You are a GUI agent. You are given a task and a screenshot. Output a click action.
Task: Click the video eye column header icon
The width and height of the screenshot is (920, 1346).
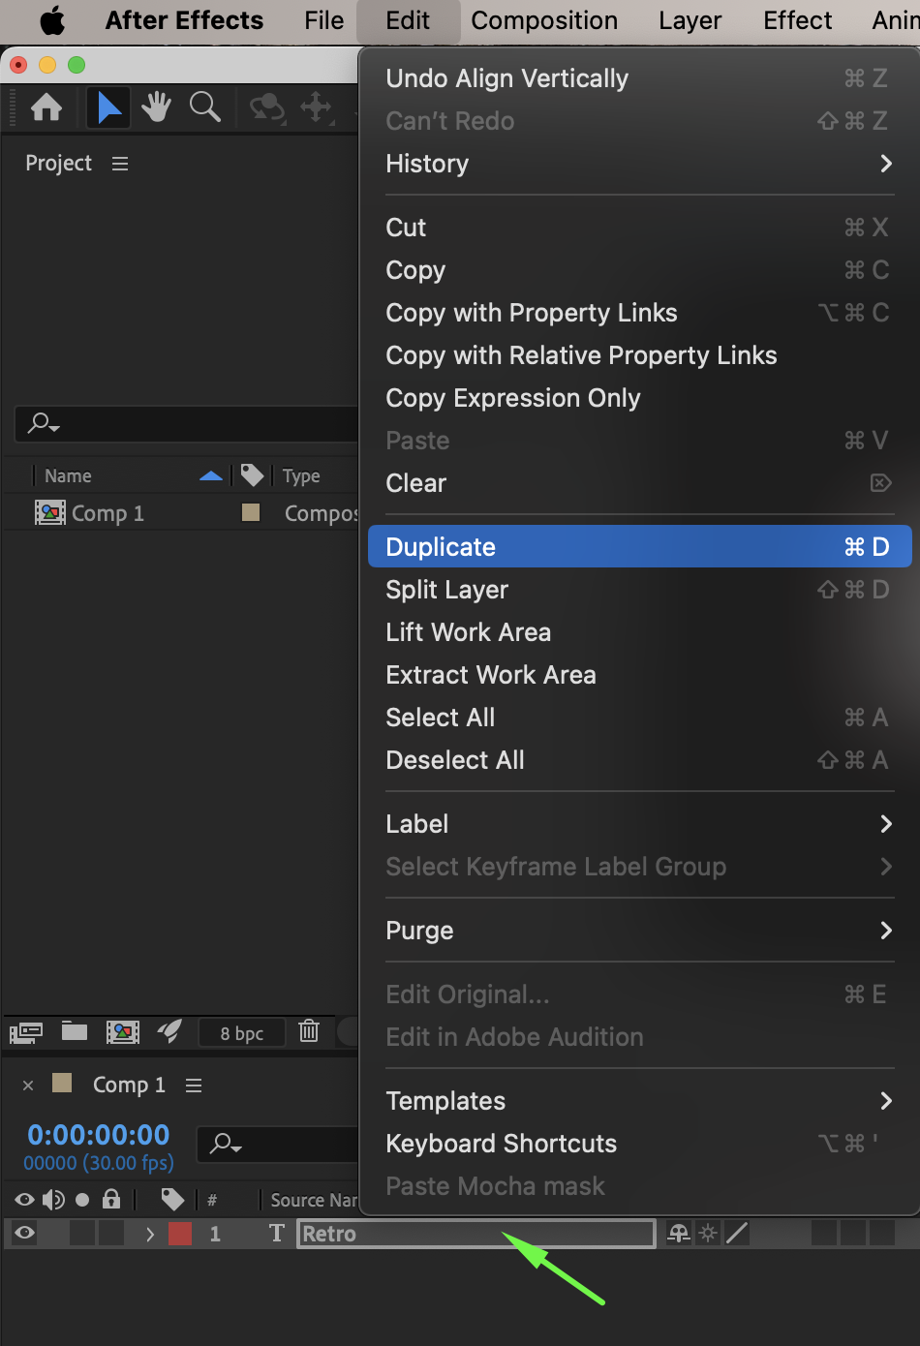(24, 1200)
